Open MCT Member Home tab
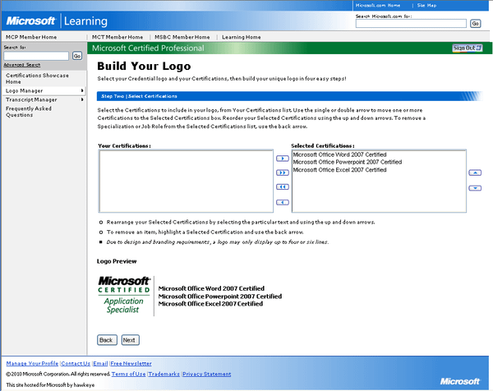Viewport: 493px width, 391px height. (117, 37)
